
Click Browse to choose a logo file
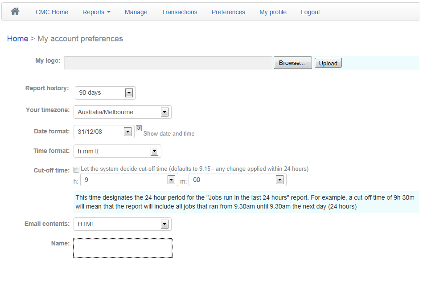click(x=293, y=63)
